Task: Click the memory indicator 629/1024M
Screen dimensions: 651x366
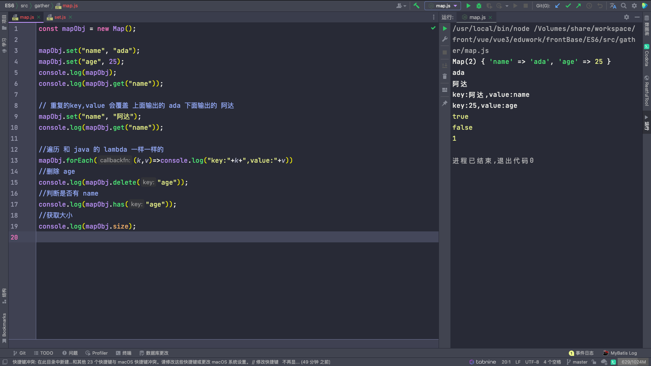Action: 633,362
